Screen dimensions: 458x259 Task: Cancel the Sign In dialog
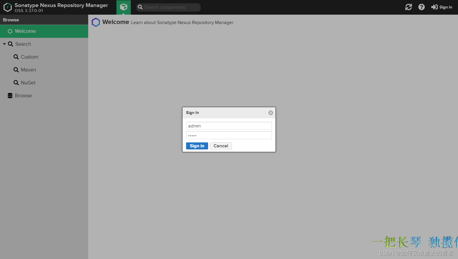[221, 146]
